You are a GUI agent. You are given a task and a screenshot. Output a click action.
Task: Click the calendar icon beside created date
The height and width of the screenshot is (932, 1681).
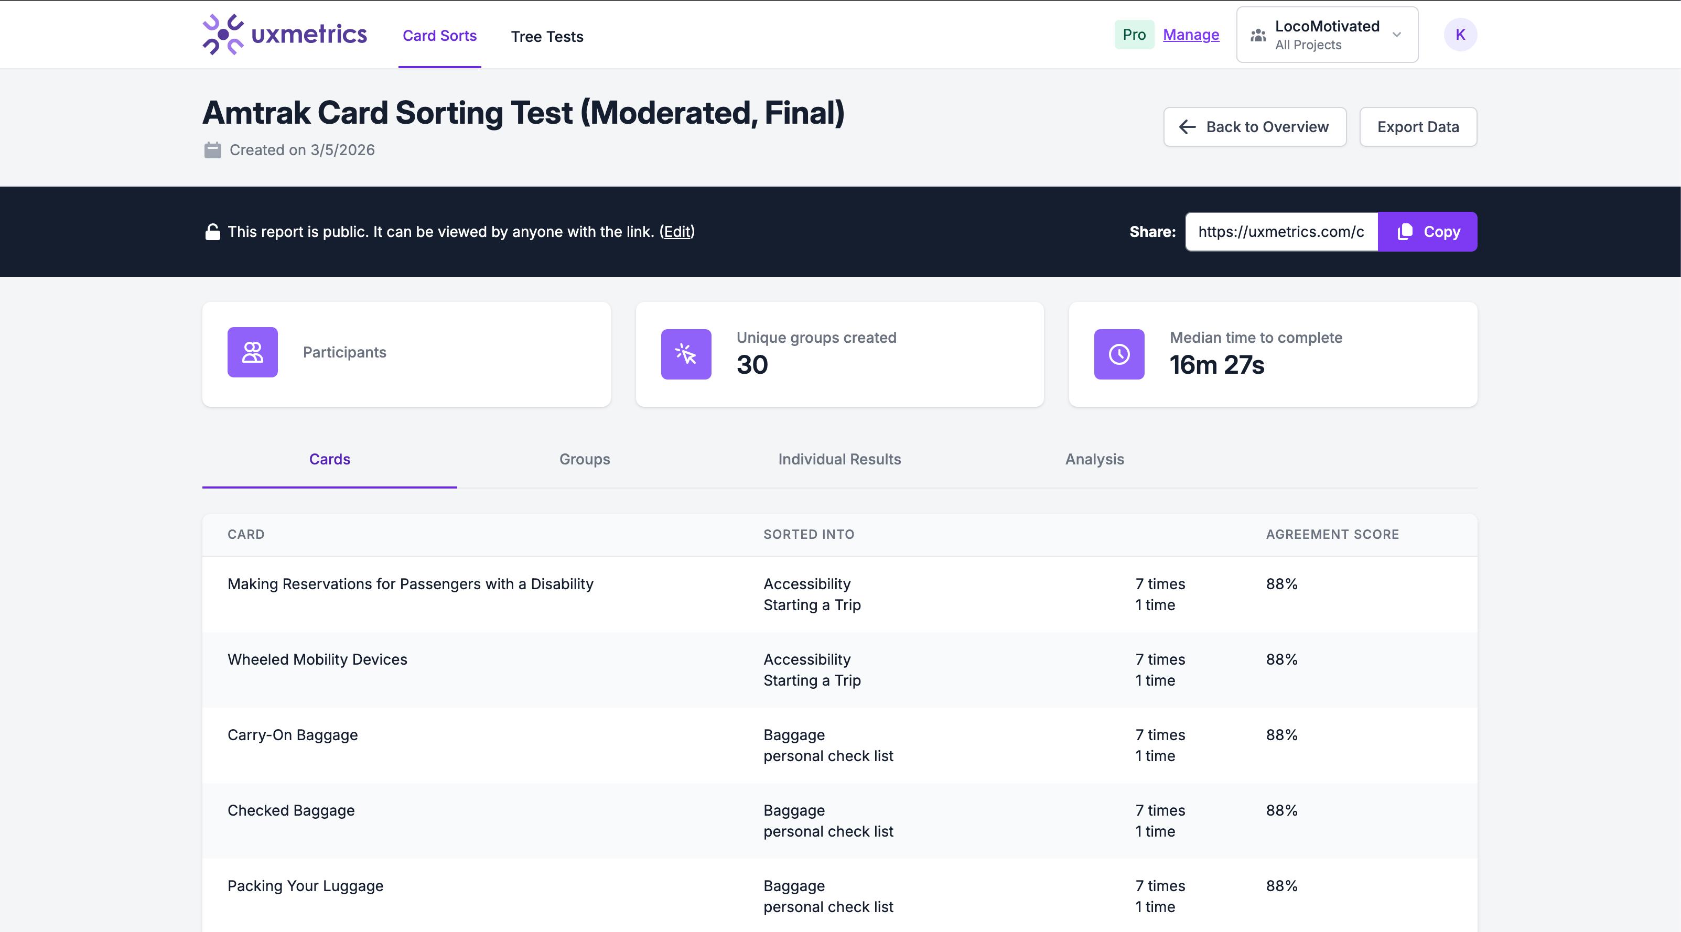pyautogui.click(x=213, y=150)
